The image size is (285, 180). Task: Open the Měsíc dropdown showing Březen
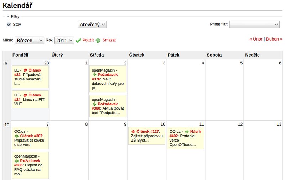(29, 40)
